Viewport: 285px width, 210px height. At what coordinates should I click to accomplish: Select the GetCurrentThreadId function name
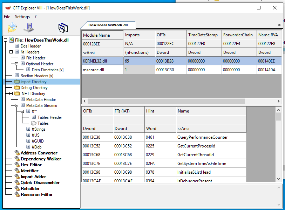coord(195,154)
